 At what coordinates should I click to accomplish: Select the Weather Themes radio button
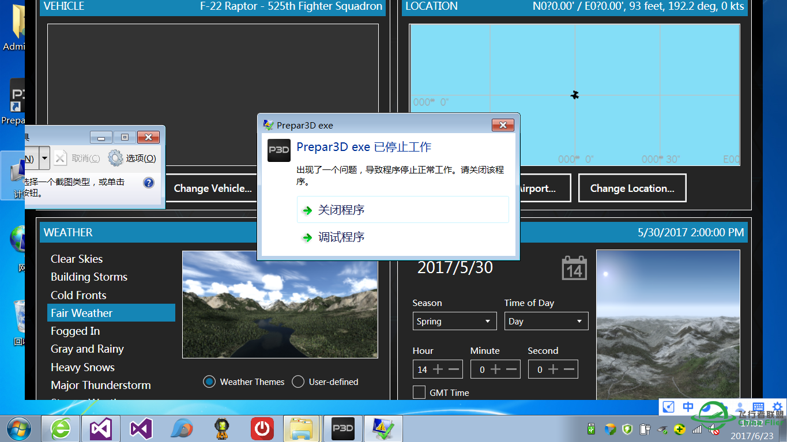(x=210, y=381)
